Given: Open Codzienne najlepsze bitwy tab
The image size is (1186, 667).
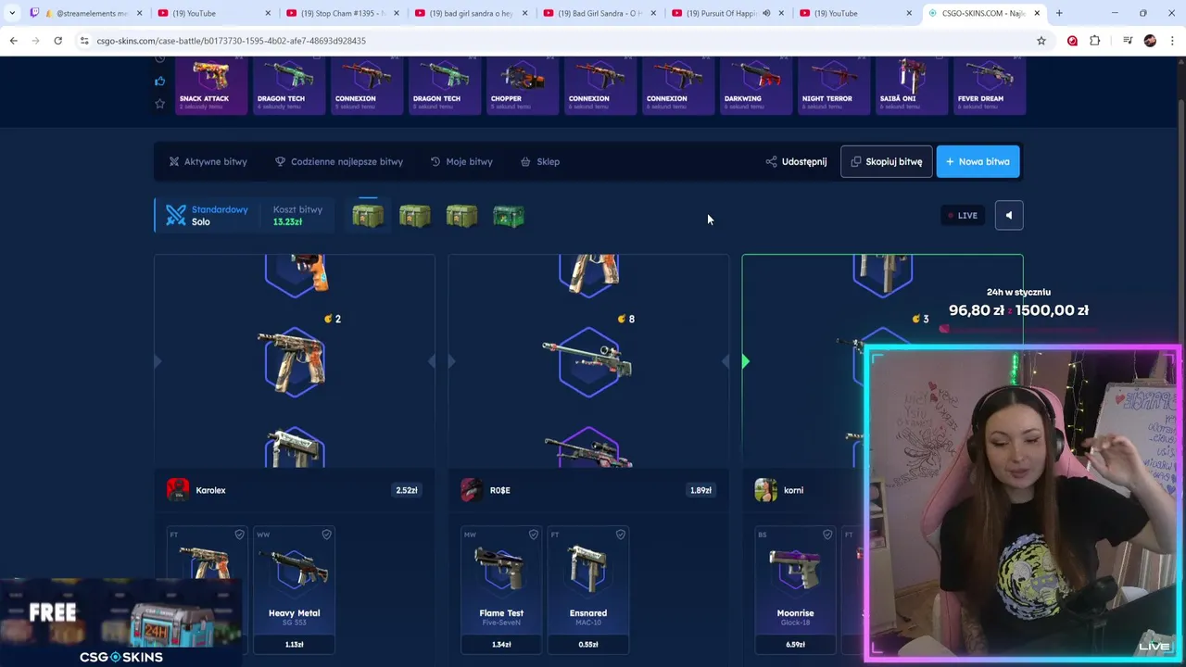Looking at the screenshot, I should point(339,161).
